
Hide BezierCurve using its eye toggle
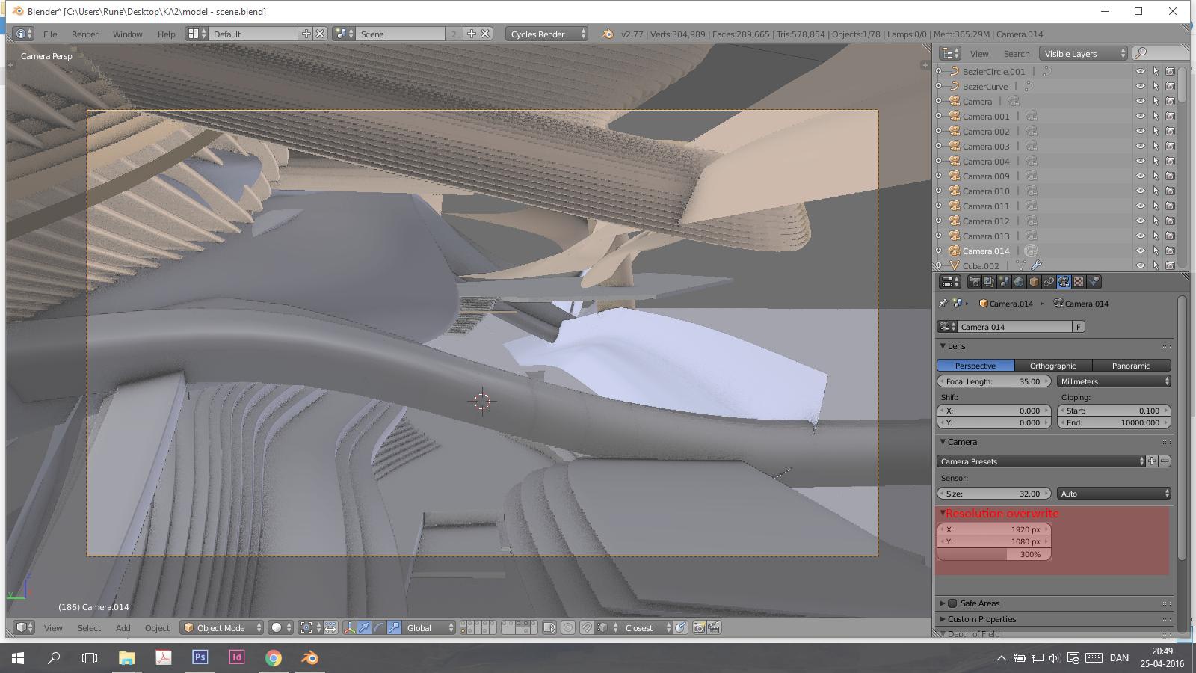1141,86
